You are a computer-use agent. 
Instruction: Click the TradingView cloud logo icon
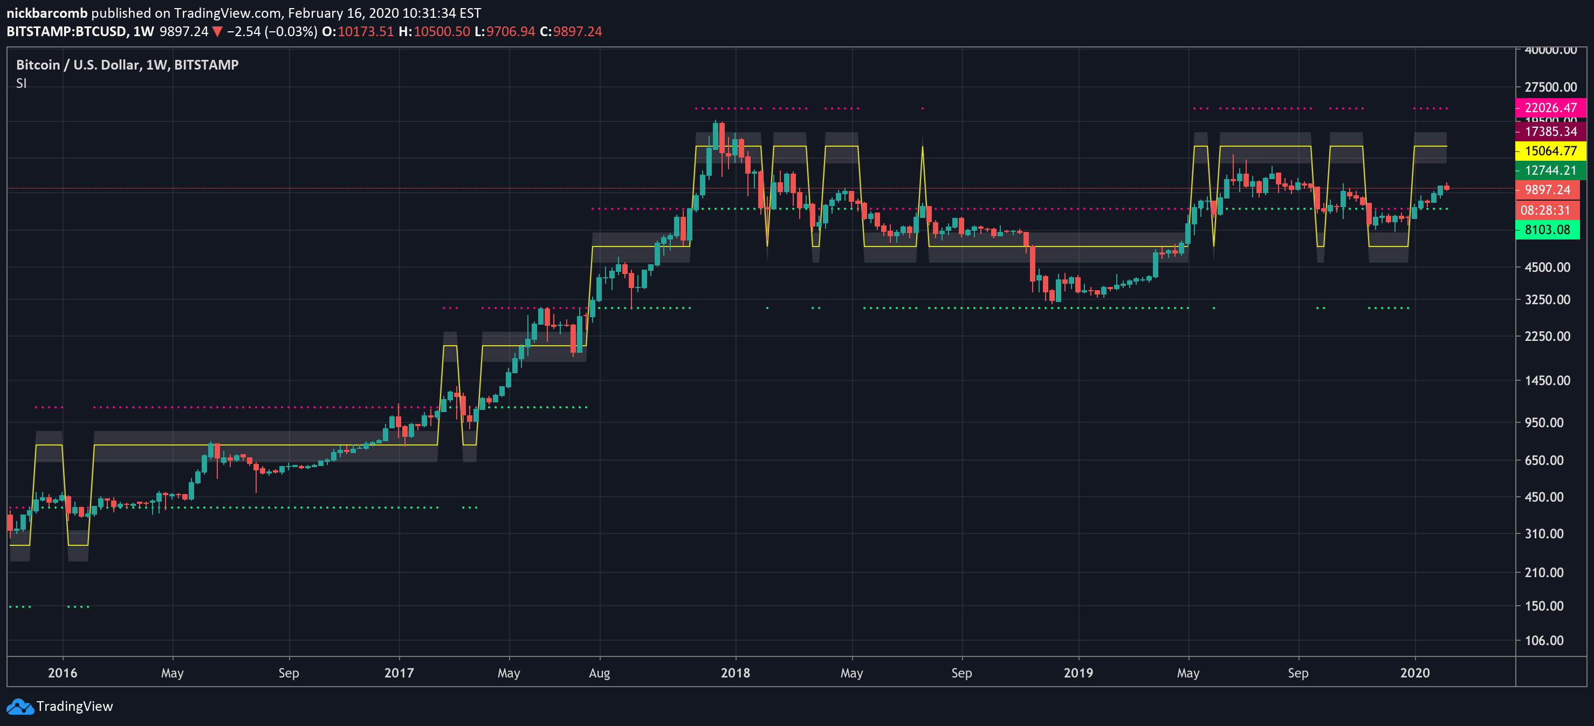[20, 706]
